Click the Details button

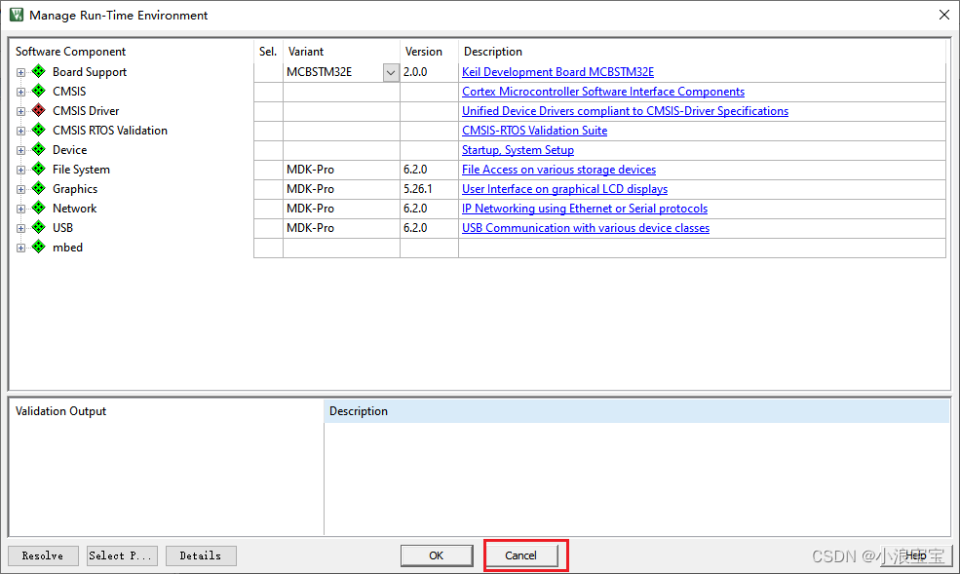201,555
